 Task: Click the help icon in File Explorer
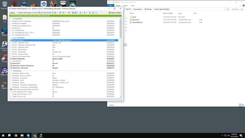[x=243, y=6]
